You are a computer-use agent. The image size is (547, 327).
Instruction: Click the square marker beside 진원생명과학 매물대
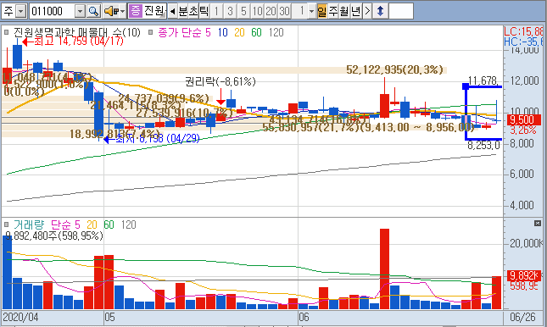6,32
